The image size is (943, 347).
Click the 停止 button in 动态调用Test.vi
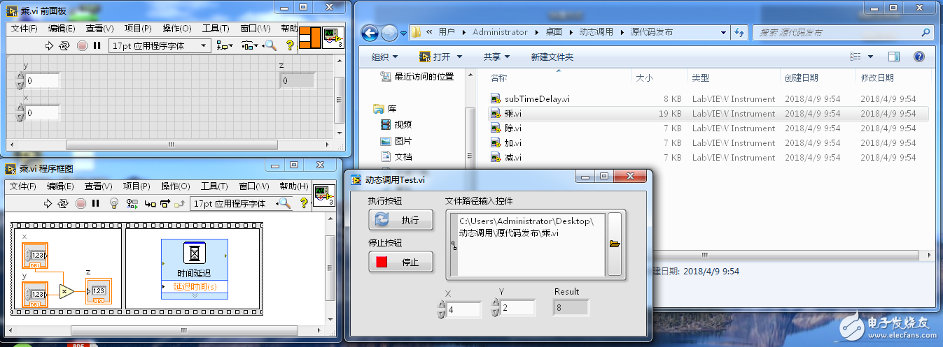click(x=401, y=263)
